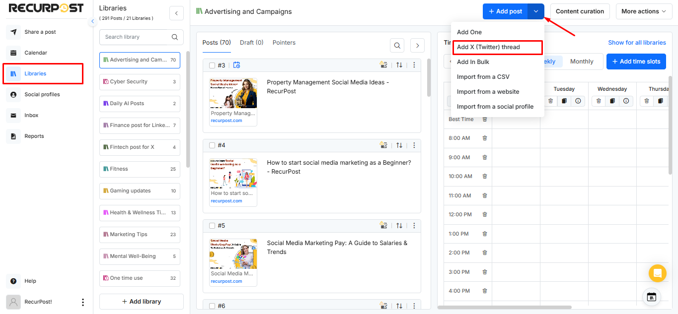Select the checkbox for post #3
The image size is (678, 314).
(x=212, y=65)
